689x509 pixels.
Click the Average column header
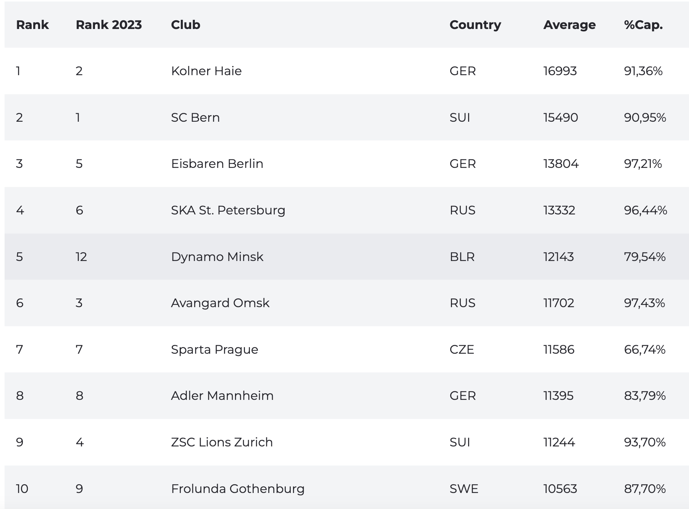click(x=569, y=25)
